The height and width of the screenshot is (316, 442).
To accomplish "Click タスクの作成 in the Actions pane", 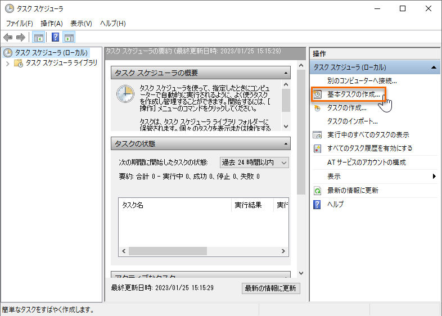I will [346, 107].
